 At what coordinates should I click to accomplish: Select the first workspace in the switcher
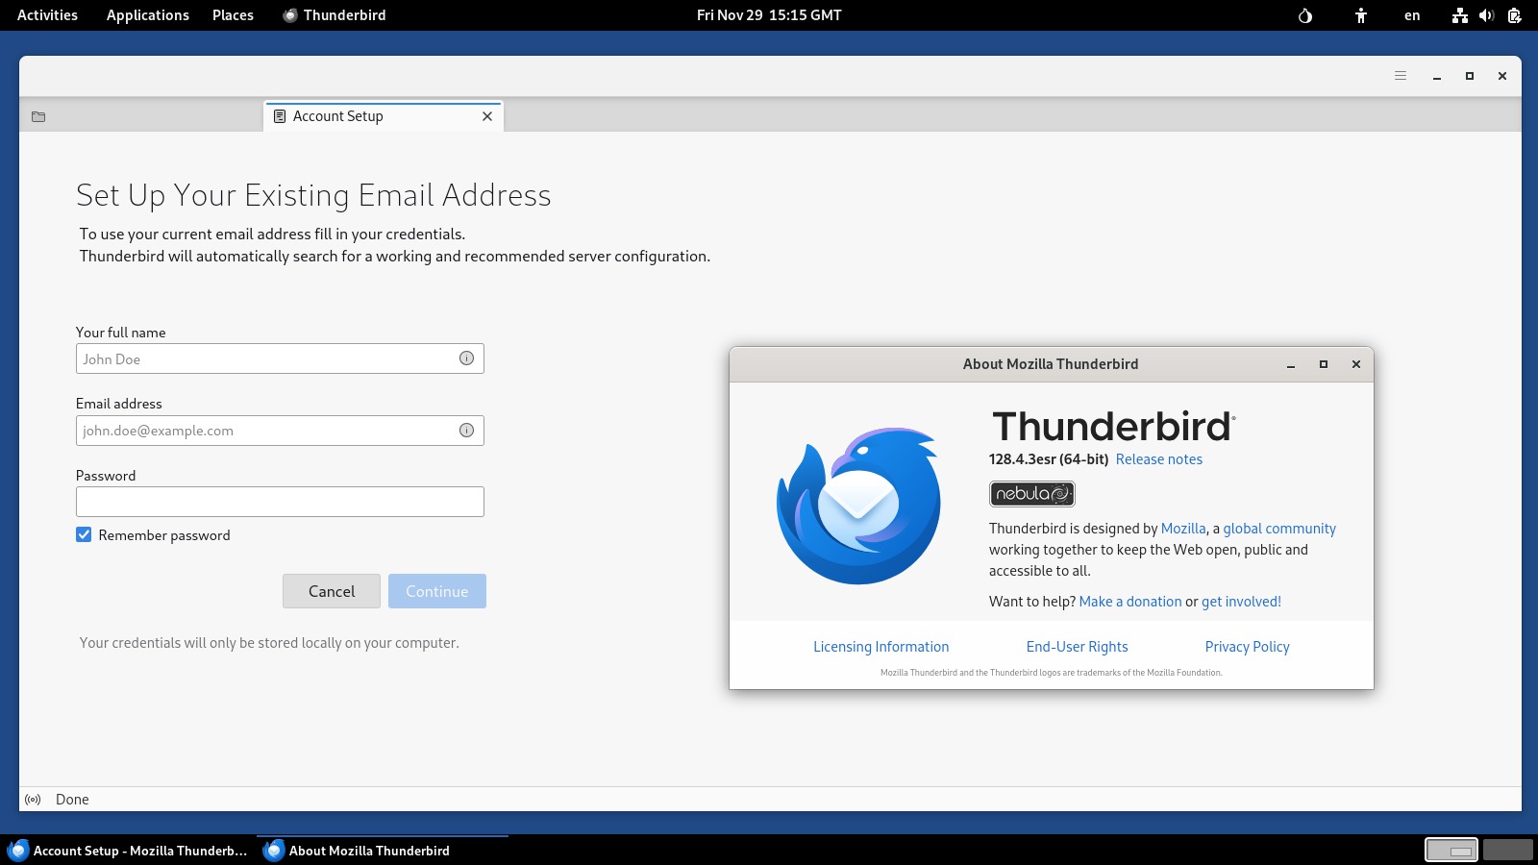[1451, 850]
